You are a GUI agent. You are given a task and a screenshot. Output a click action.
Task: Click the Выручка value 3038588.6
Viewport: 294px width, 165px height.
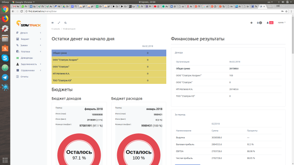[x=217, y=137]
